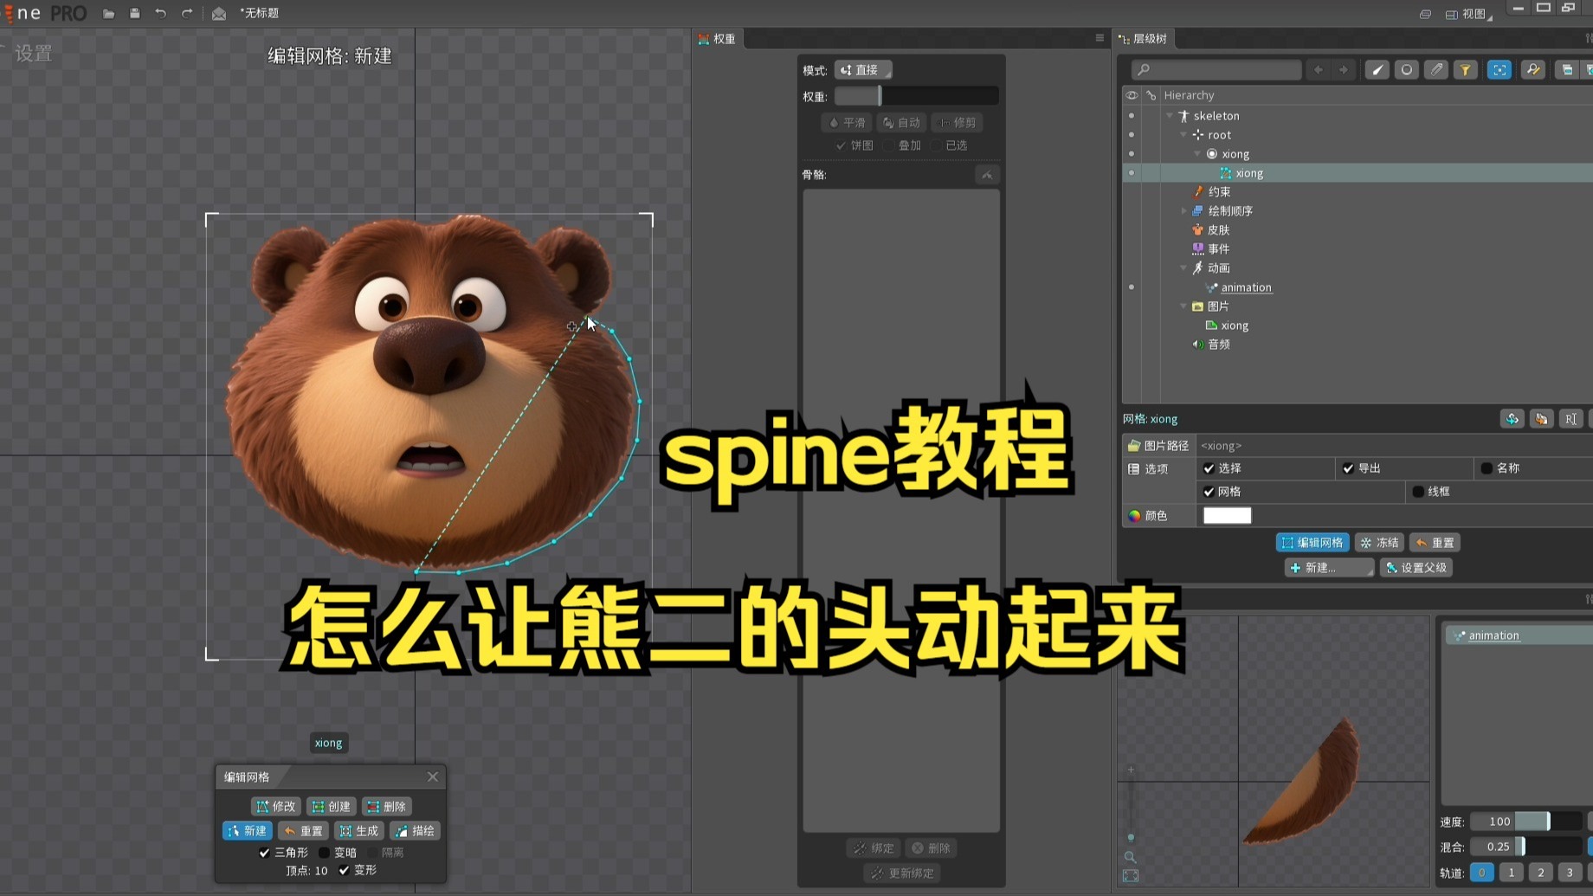
Task: Click the save project icon
Action: 134,13
